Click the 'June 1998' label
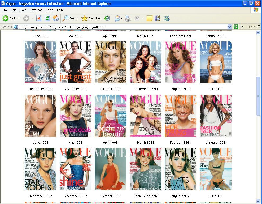The height and width of the screenshot is (204, 262). (x=40, y=142)
